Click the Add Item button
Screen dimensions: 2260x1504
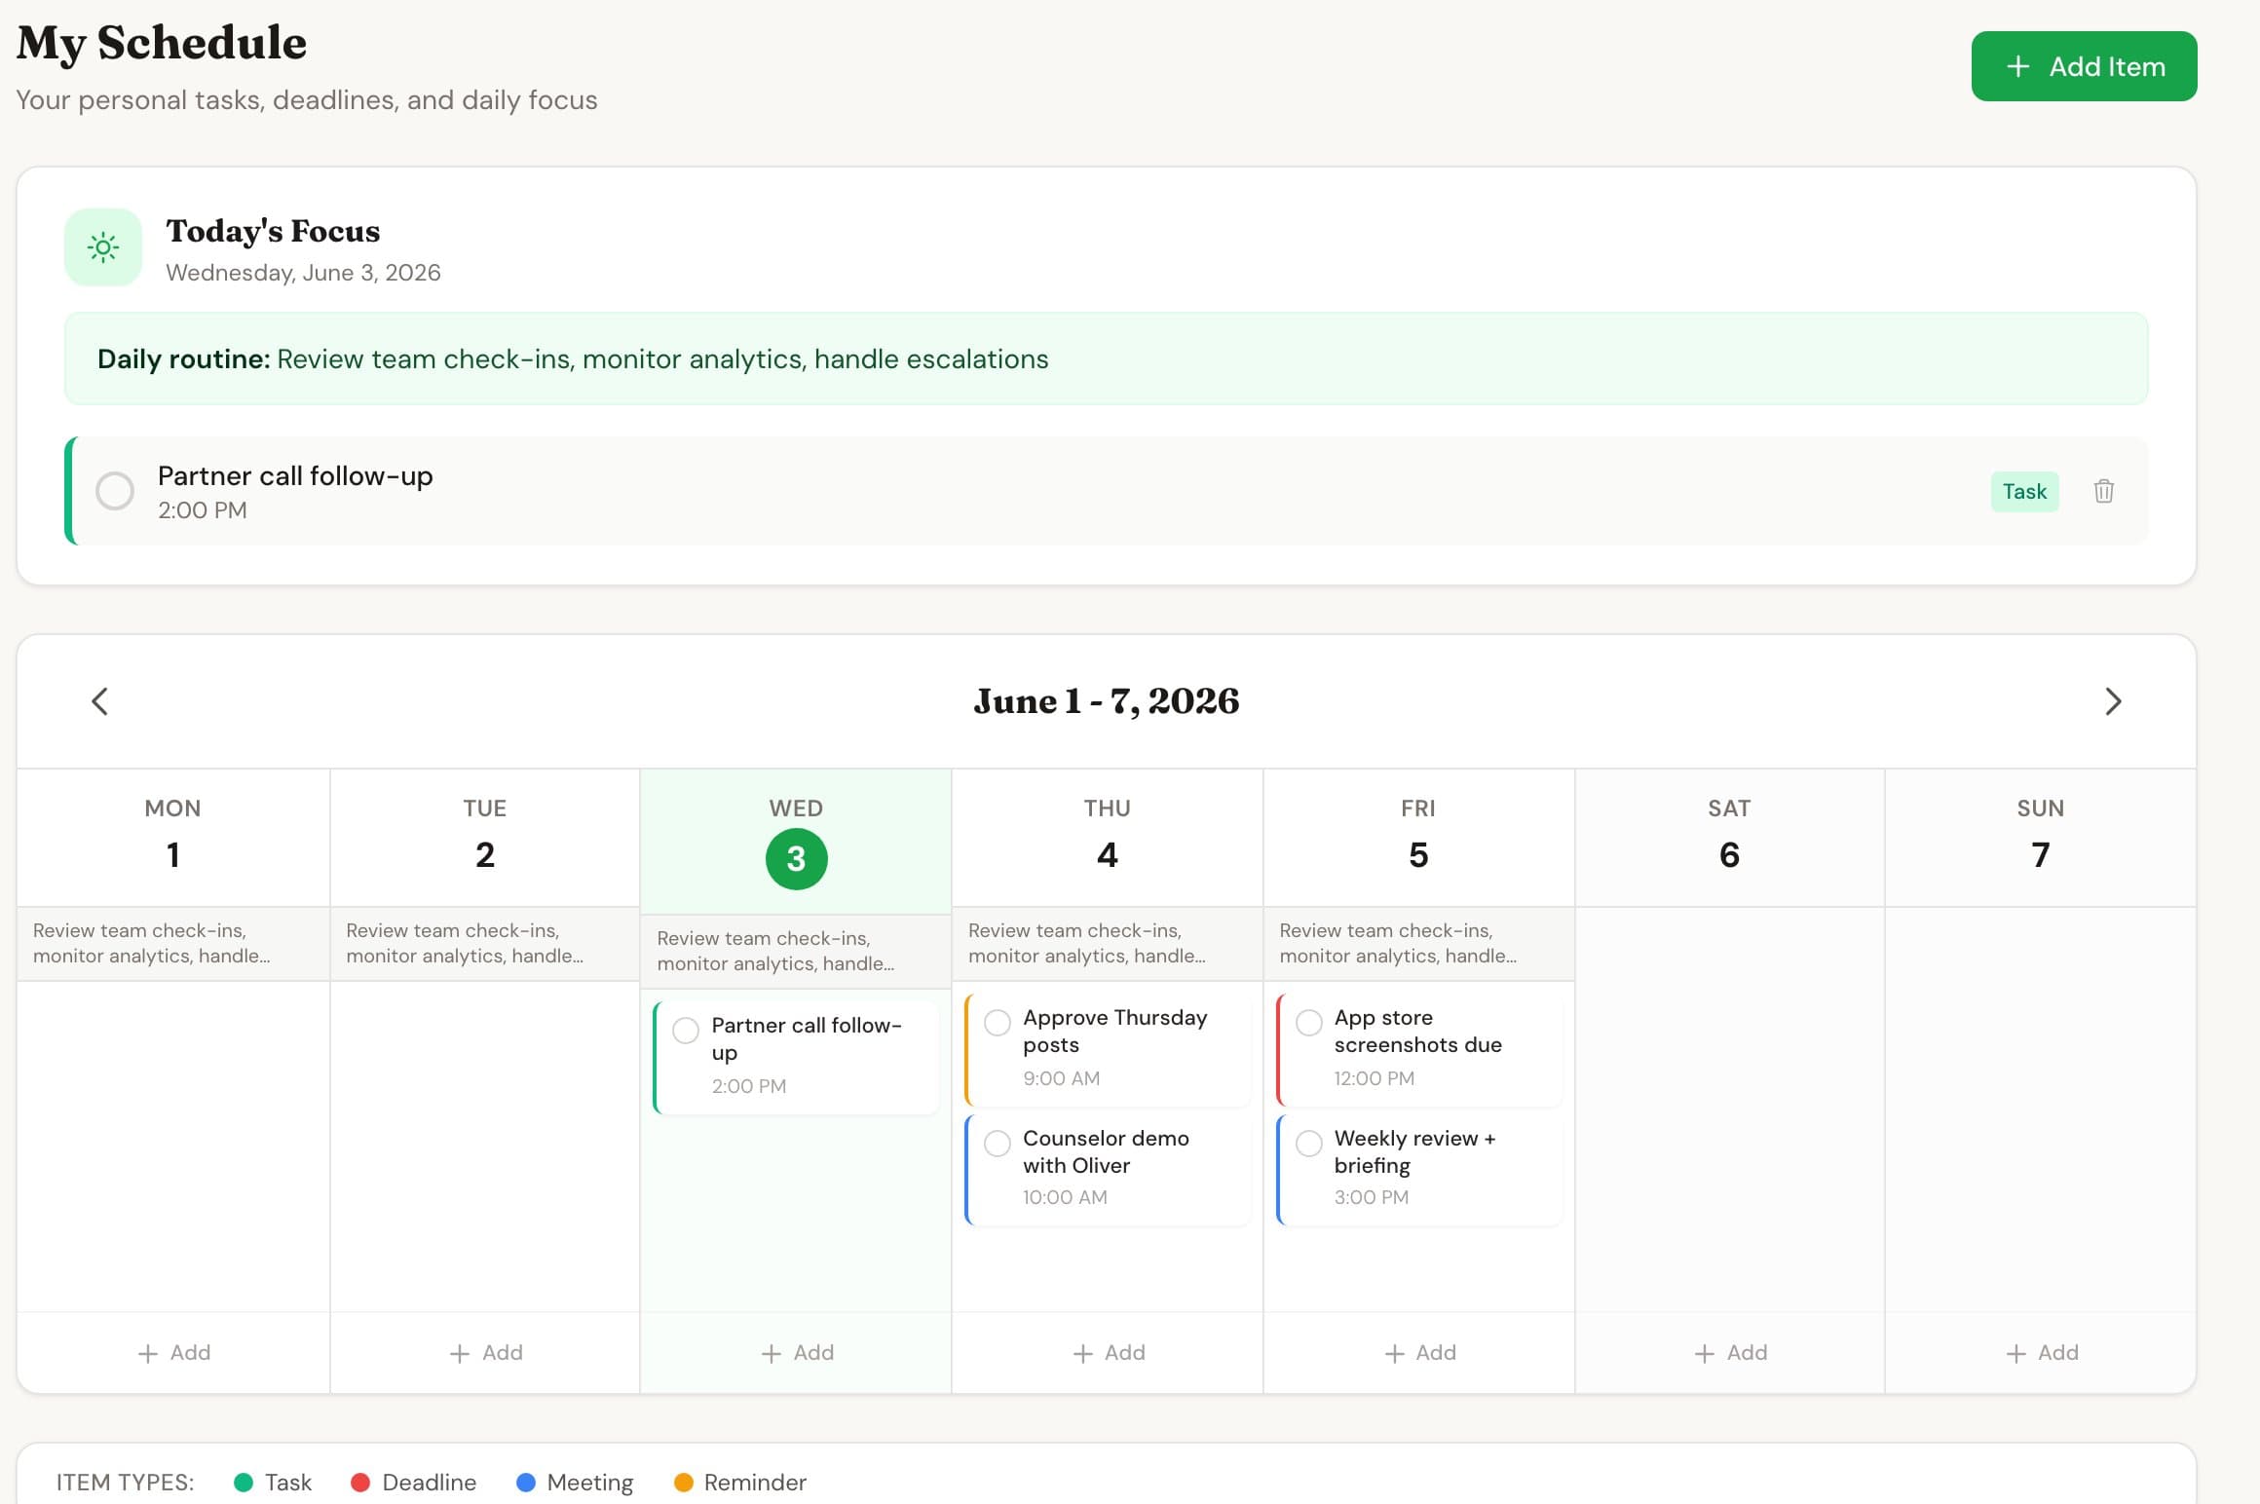[2084, 66]
